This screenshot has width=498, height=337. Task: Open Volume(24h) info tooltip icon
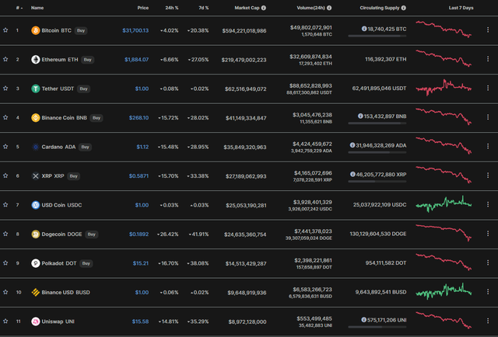click(x=329, y=8)
